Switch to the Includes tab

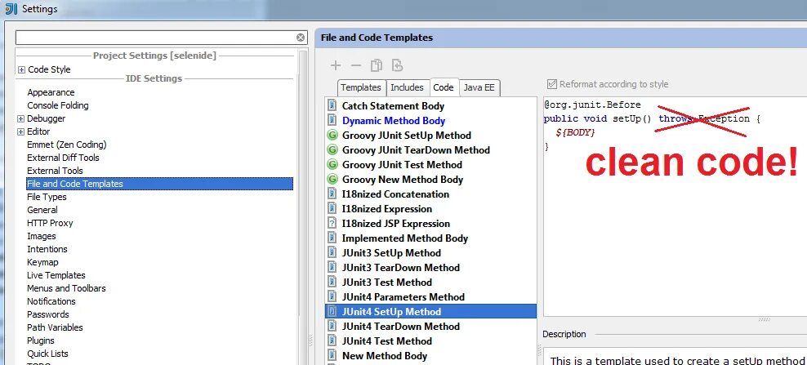pyautogui.click(x=407, y=87)
